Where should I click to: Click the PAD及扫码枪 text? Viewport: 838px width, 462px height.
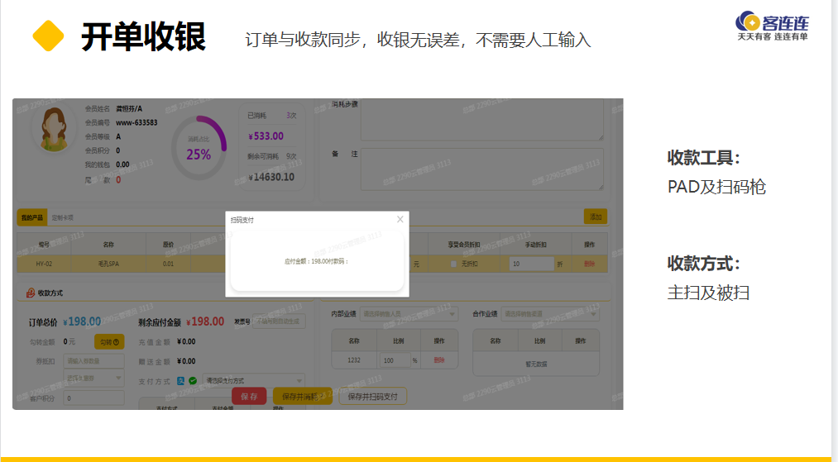[716, 187]
